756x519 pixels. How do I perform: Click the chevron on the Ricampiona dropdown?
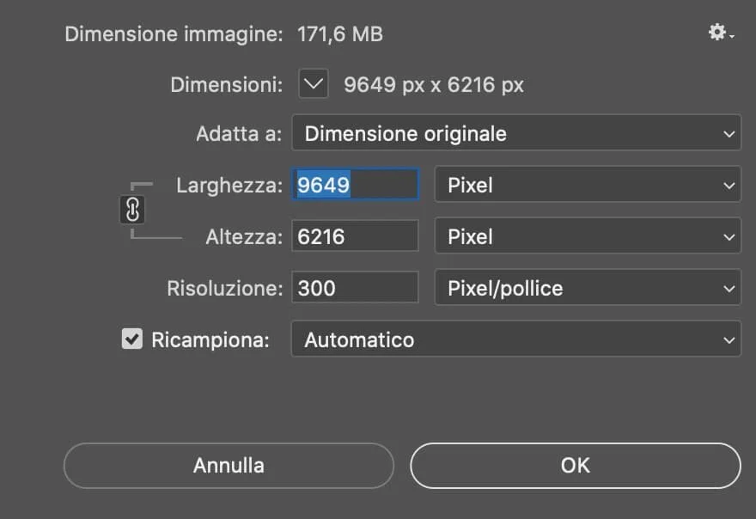pos(729,340)
